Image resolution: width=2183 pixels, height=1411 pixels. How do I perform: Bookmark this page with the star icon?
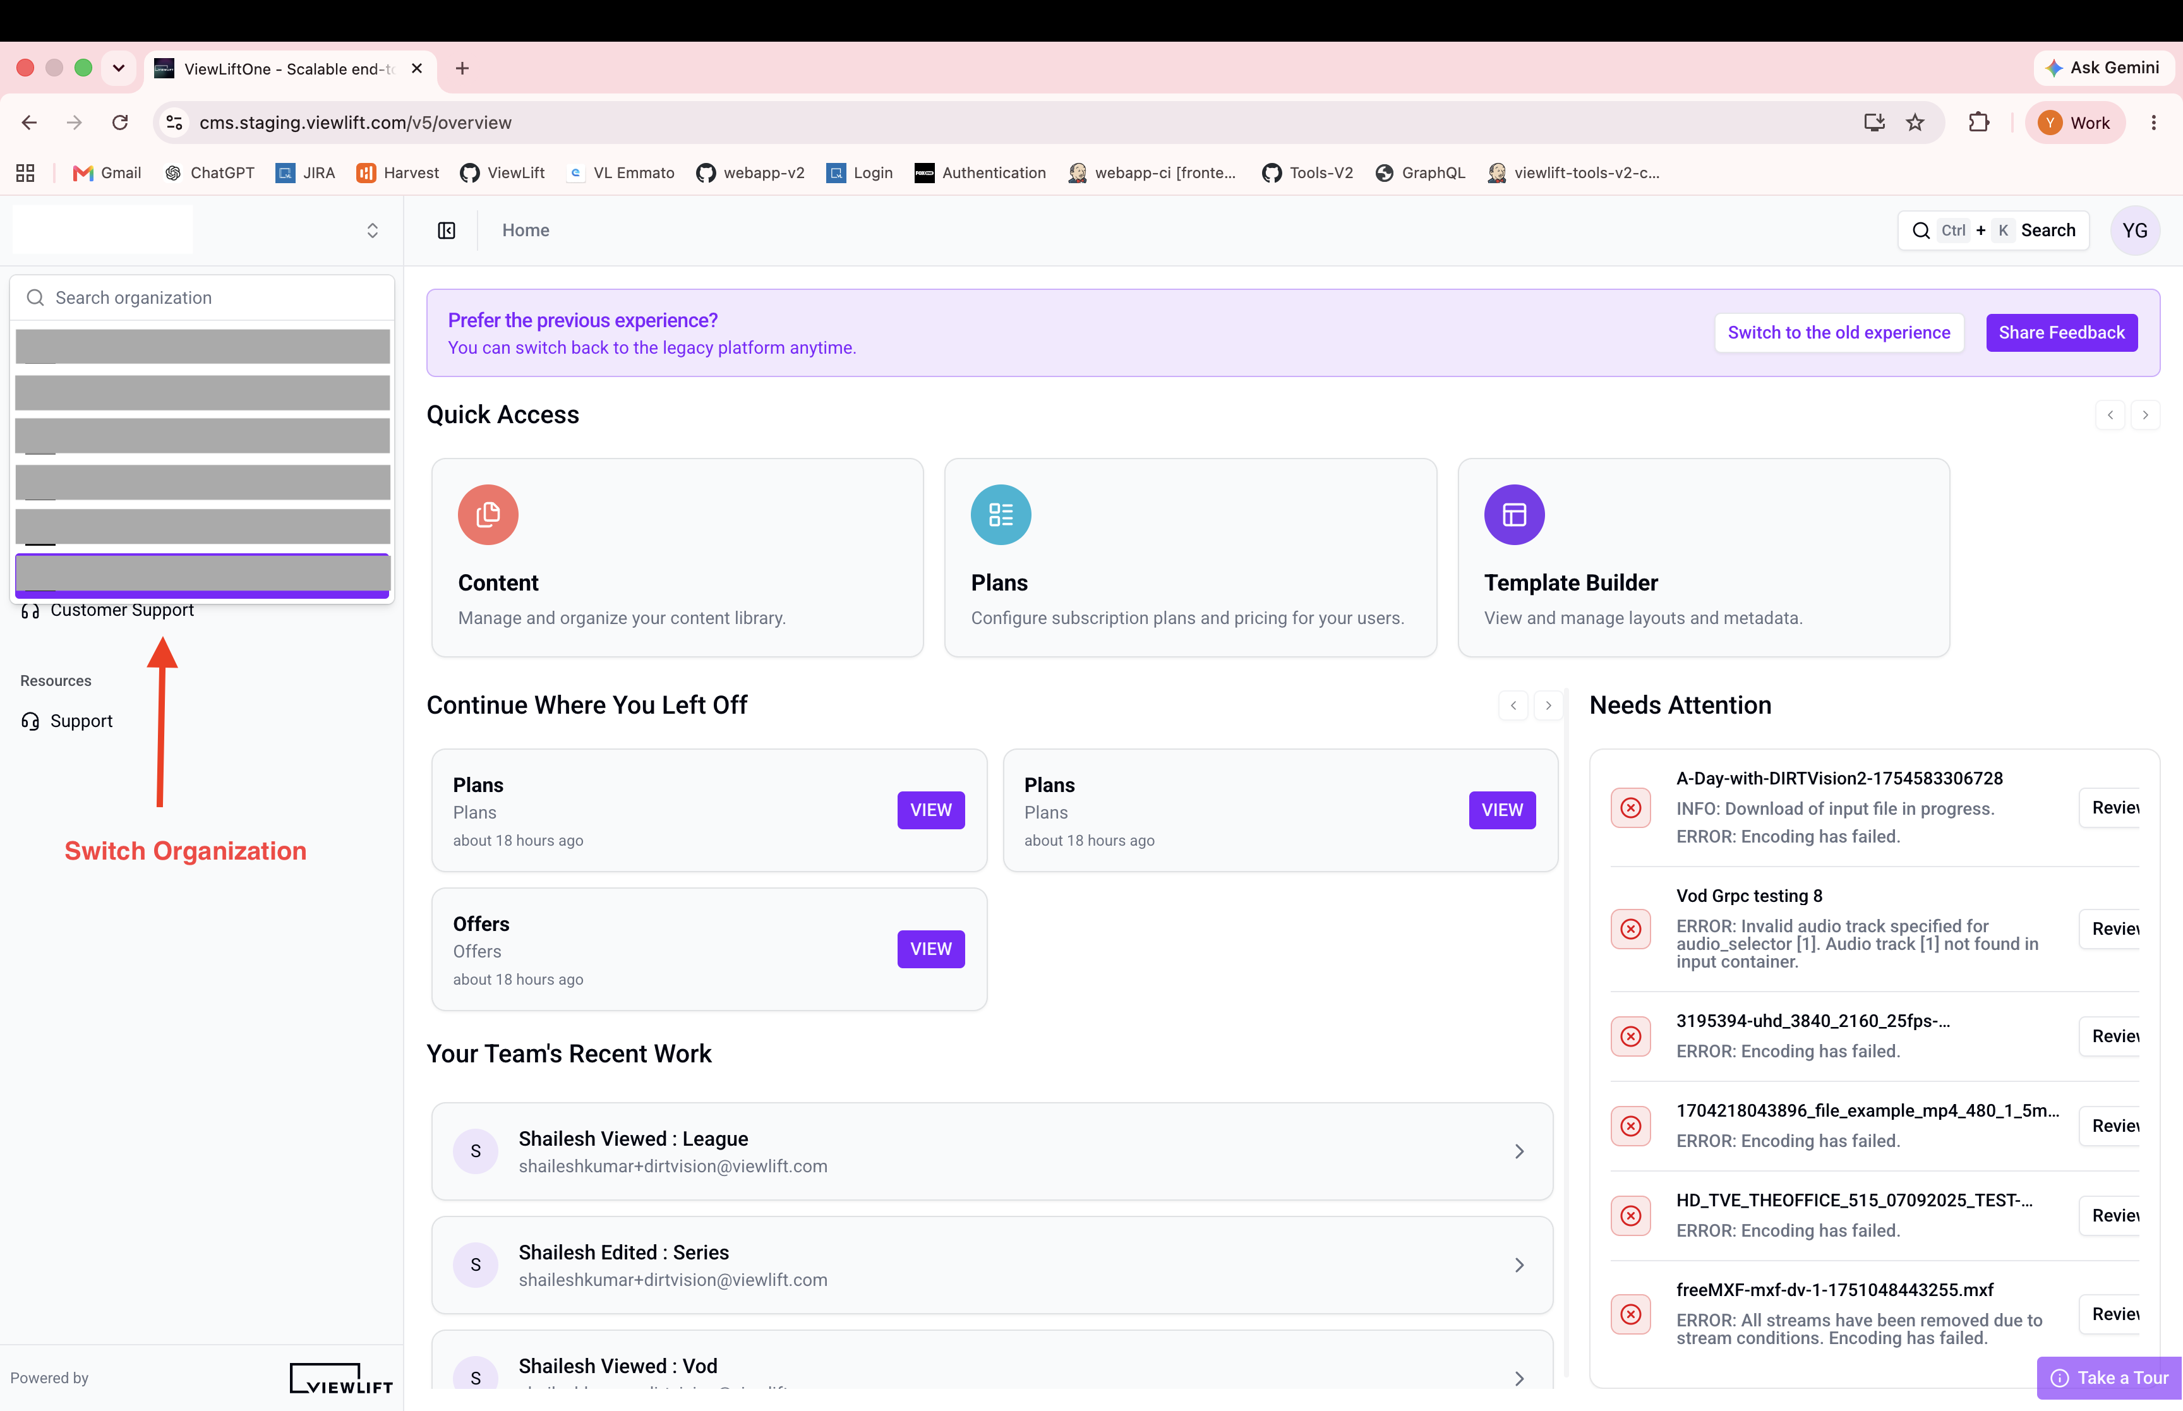[x=1915, y=123]
